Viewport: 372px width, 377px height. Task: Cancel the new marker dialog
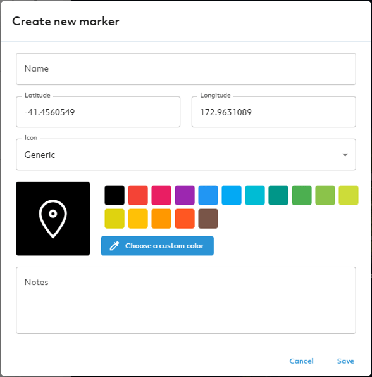coord(301,361)
